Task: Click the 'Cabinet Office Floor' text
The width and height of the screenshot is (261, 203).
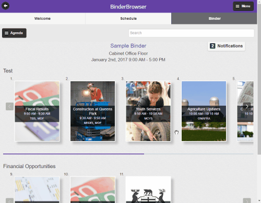Action: pos(128,54)
